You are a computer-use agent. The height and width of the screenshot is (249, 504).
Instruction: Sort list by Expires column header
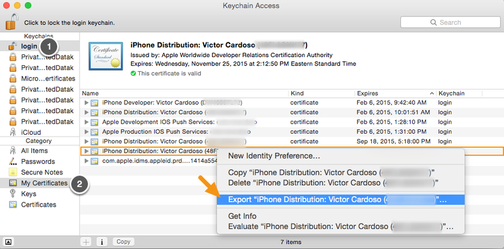point(395,93)
